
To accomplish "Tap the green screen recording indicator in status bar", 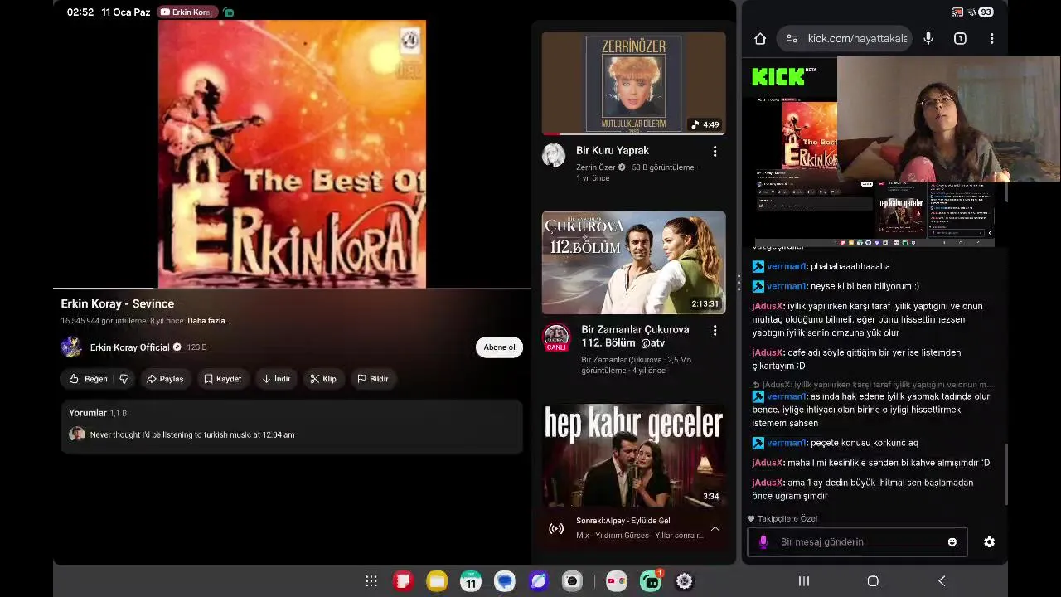I will (229, 12).
